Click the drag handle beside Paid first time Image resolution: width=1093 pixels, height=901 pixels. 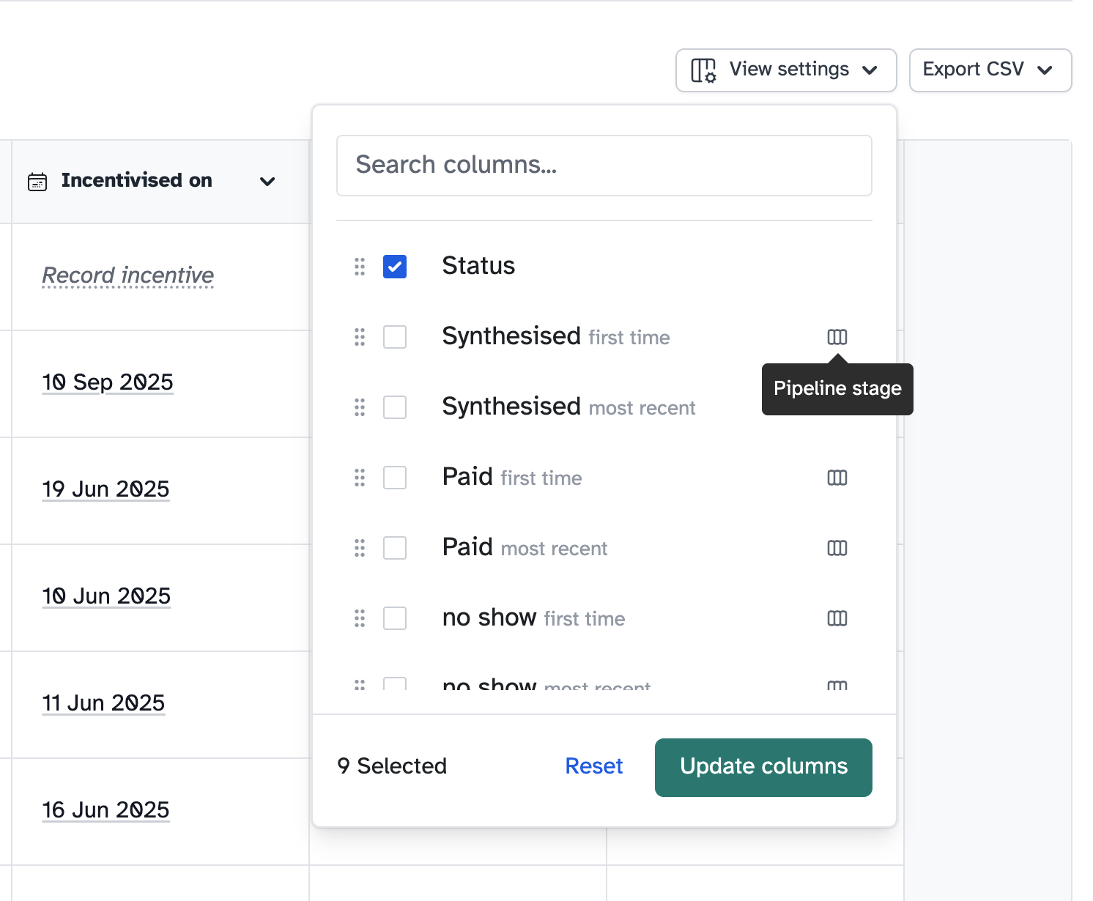coord(359,478)
